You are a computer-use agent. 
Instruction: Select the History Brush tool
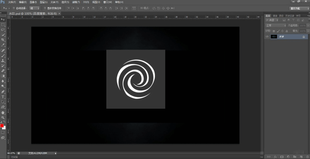[x=3, y=66]
